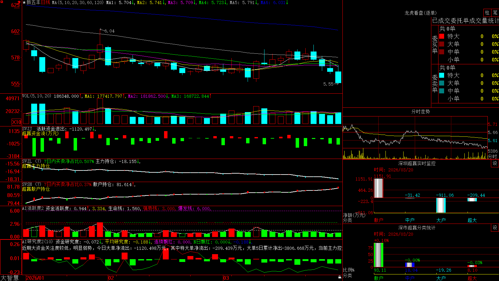The image size is (499, 281).
Task: Select the 日线 period label
Action: pyautogui.click(x=46, y=2)
